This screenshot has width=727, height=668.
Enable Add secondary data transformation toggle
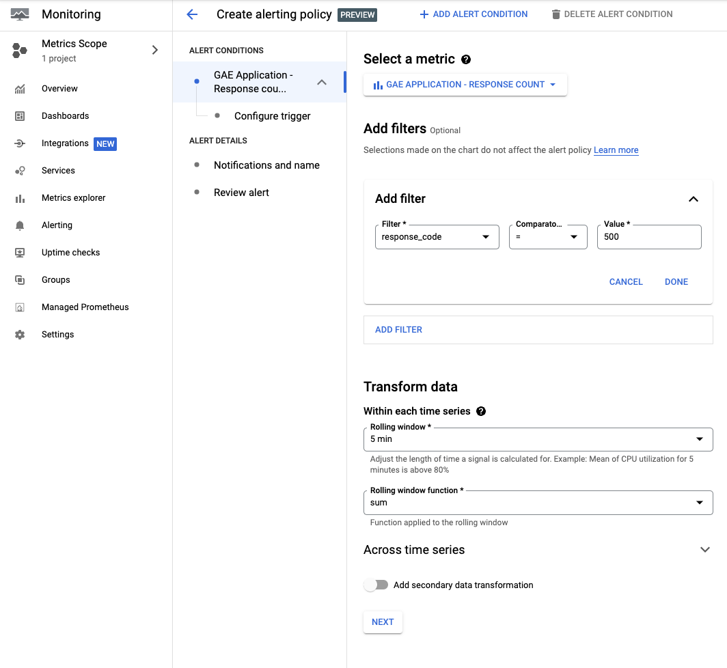[376, 585]
